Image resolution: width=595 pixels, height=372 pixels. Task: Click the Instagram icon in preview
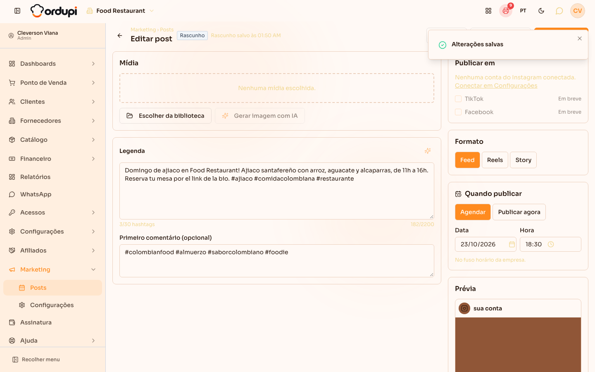pos(464,308)
